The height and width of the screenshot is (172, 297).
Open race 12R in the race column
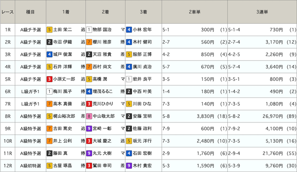coord(8,166)
